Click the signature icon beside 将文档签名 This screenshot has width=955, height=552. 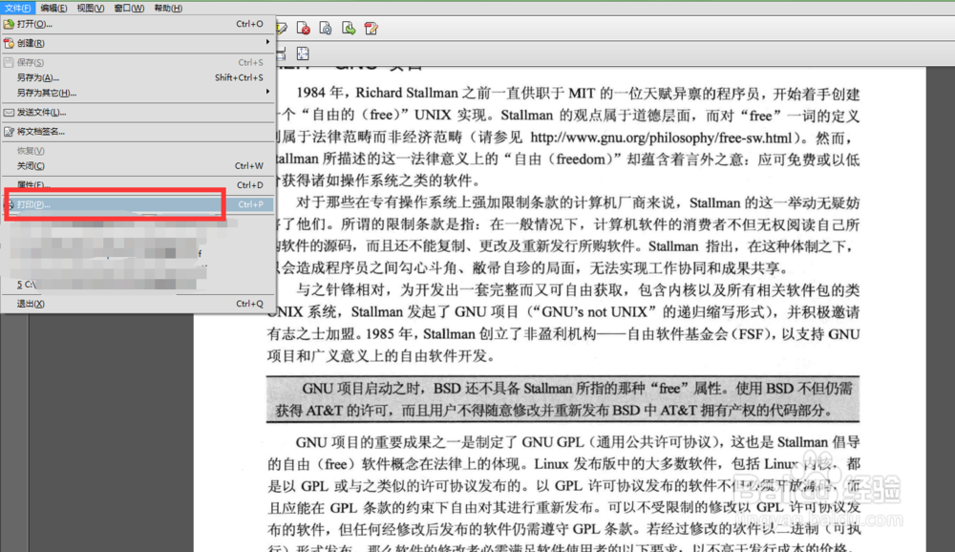9,132
